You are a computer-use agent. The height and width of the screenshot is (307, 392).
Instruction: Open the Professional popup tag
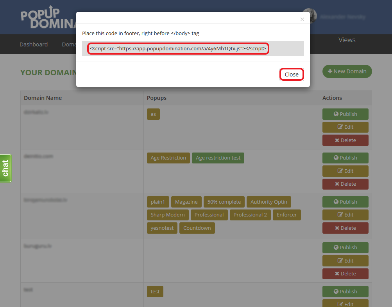[209, 215]
